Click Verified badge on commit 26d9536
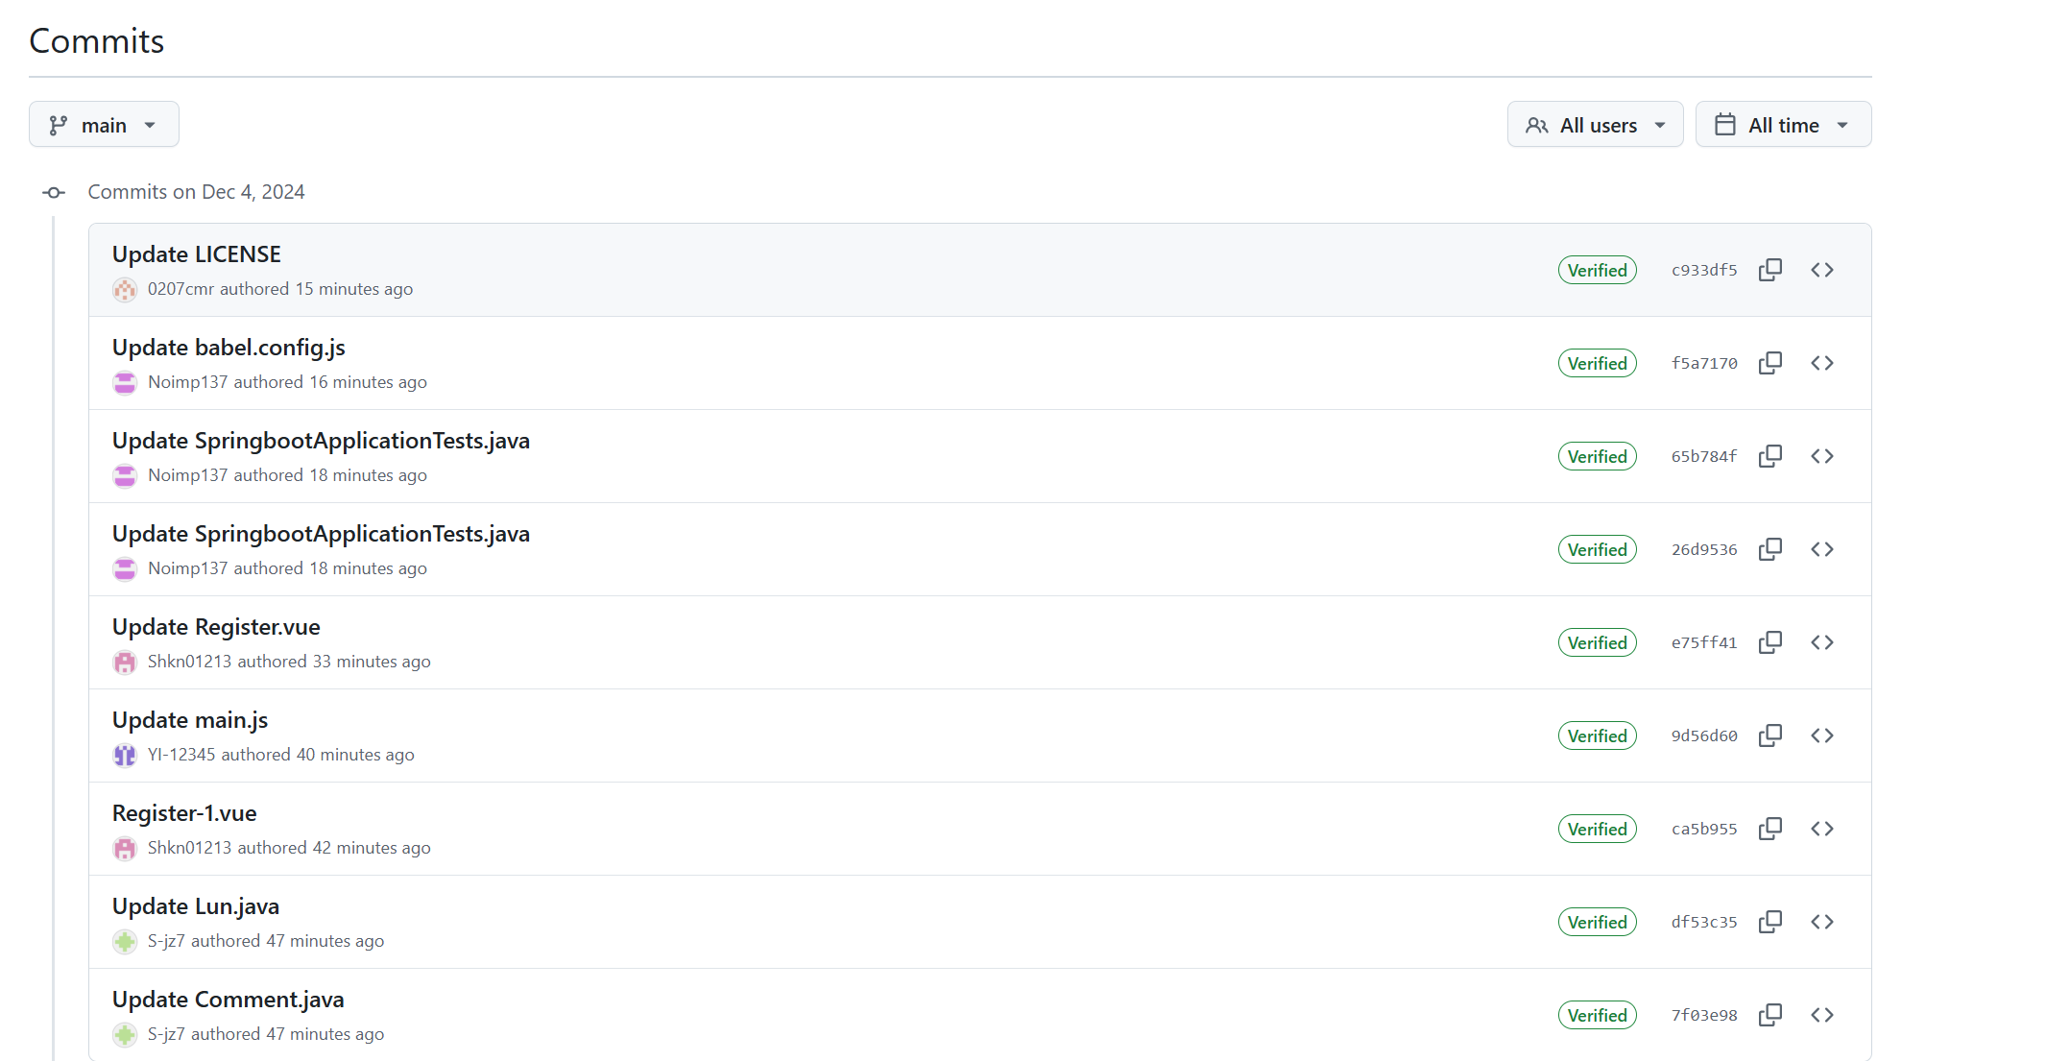This screenshot has width=2046, height=1061. pyautogui.click(x=1597, y=549)
